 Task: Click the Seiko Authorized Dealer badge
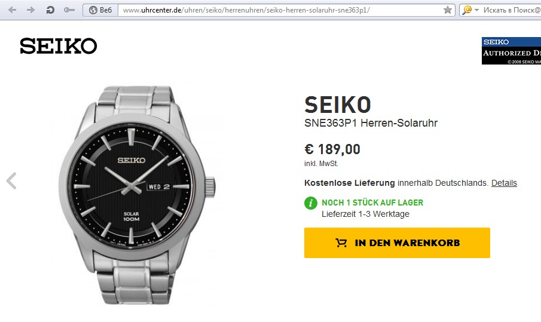coord(511,51)
